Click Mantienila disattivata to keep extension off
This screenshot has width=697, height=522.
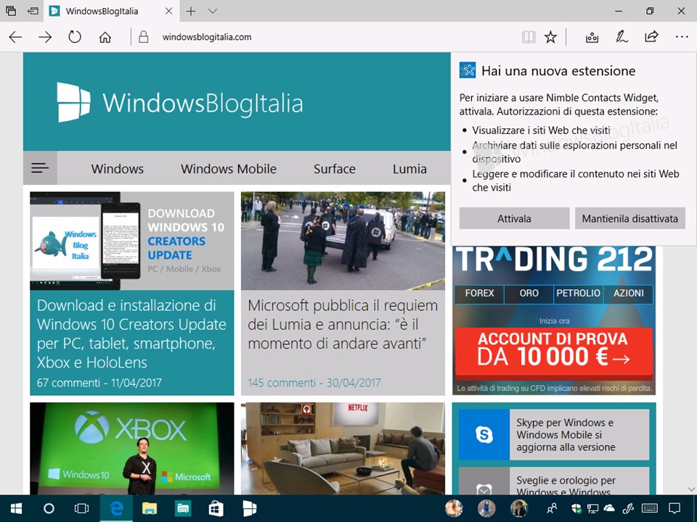(630, 218)
